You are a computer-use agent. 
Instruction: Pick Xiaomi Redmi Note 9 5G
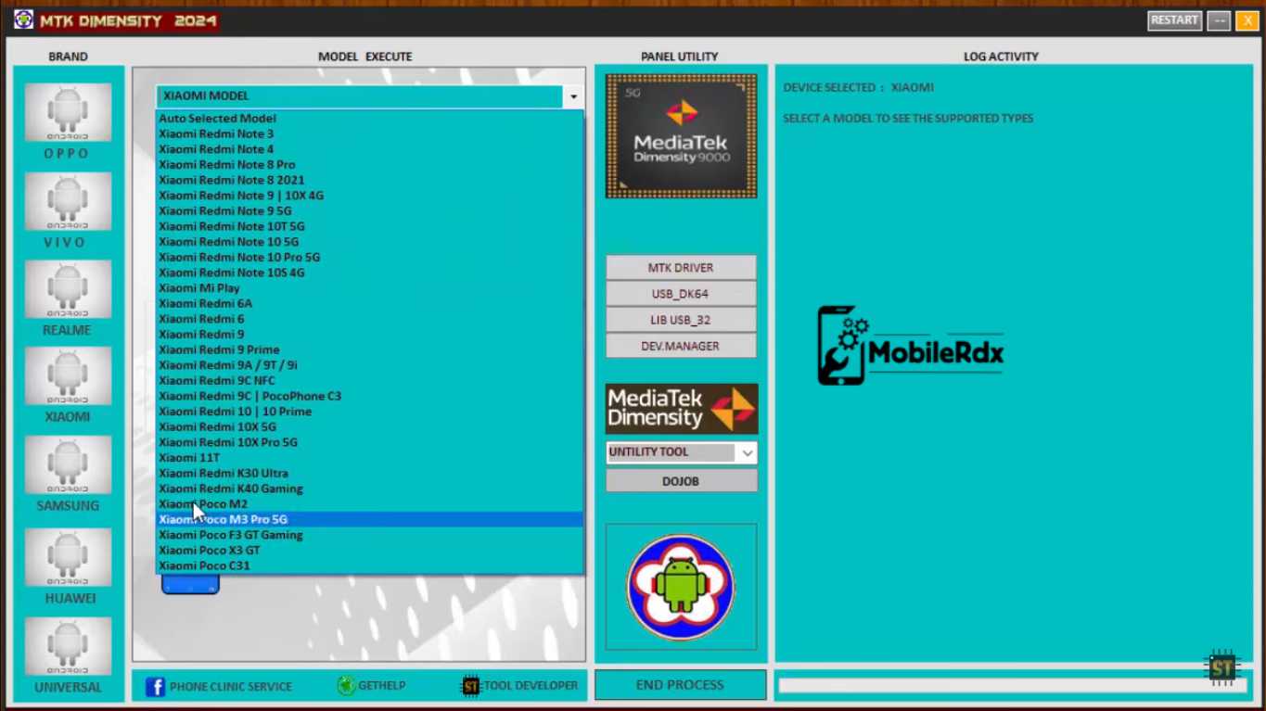[369, 211]
